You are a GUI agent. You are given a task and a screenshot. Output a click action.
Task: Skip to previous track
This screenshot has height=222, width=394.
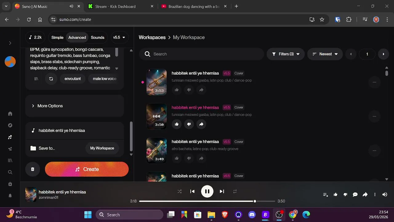[x=192, y=191]
